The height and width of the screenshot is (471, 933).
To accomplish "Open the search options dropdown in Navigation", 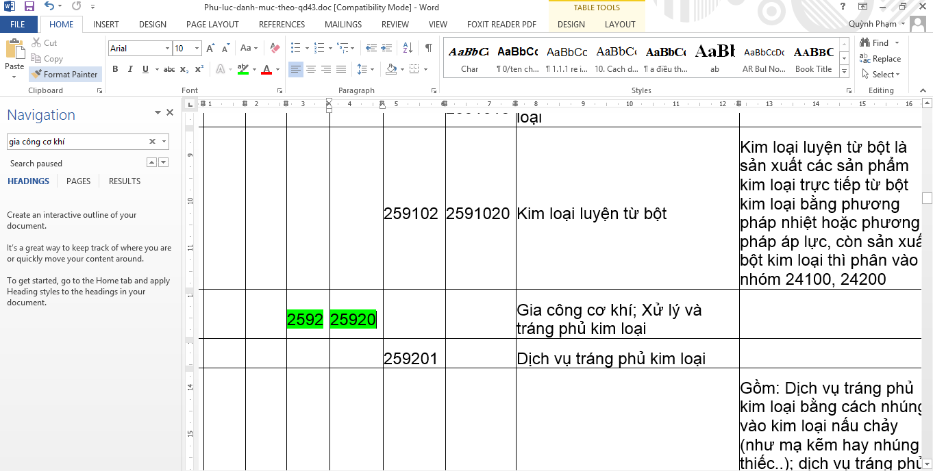I will pos(164,142).
